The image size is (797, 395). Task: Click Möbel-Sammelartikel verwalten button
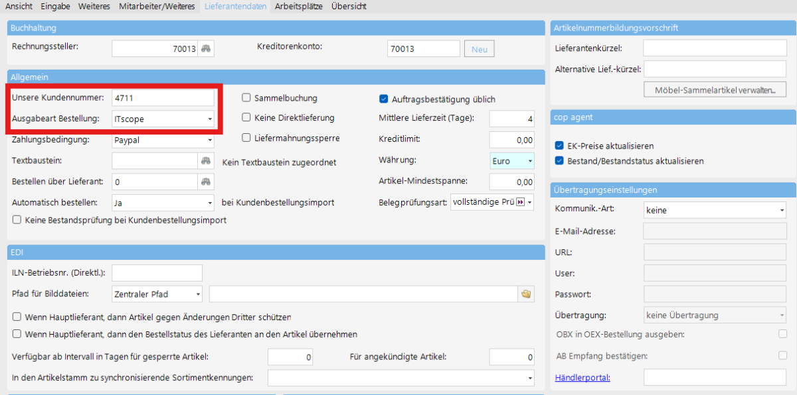click(715, 90)
